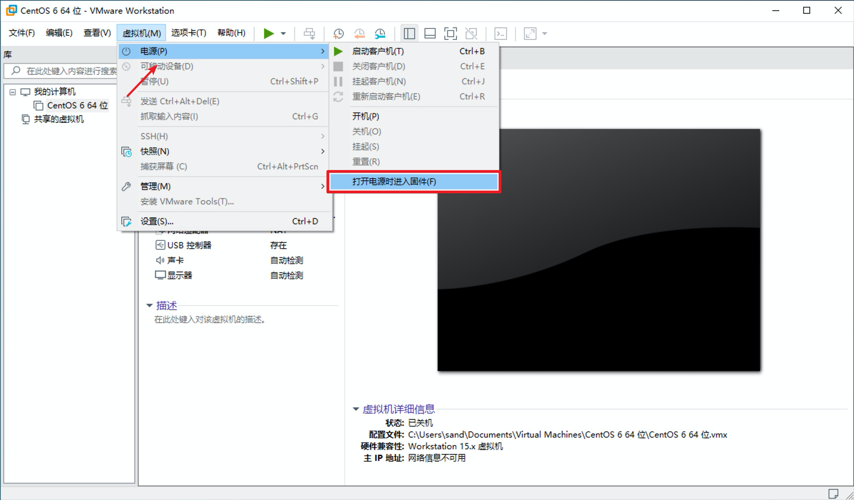Viewport: 854px width, 500px height.
Task: Toggle the library sidebar view icon
Action: point(409,33)
